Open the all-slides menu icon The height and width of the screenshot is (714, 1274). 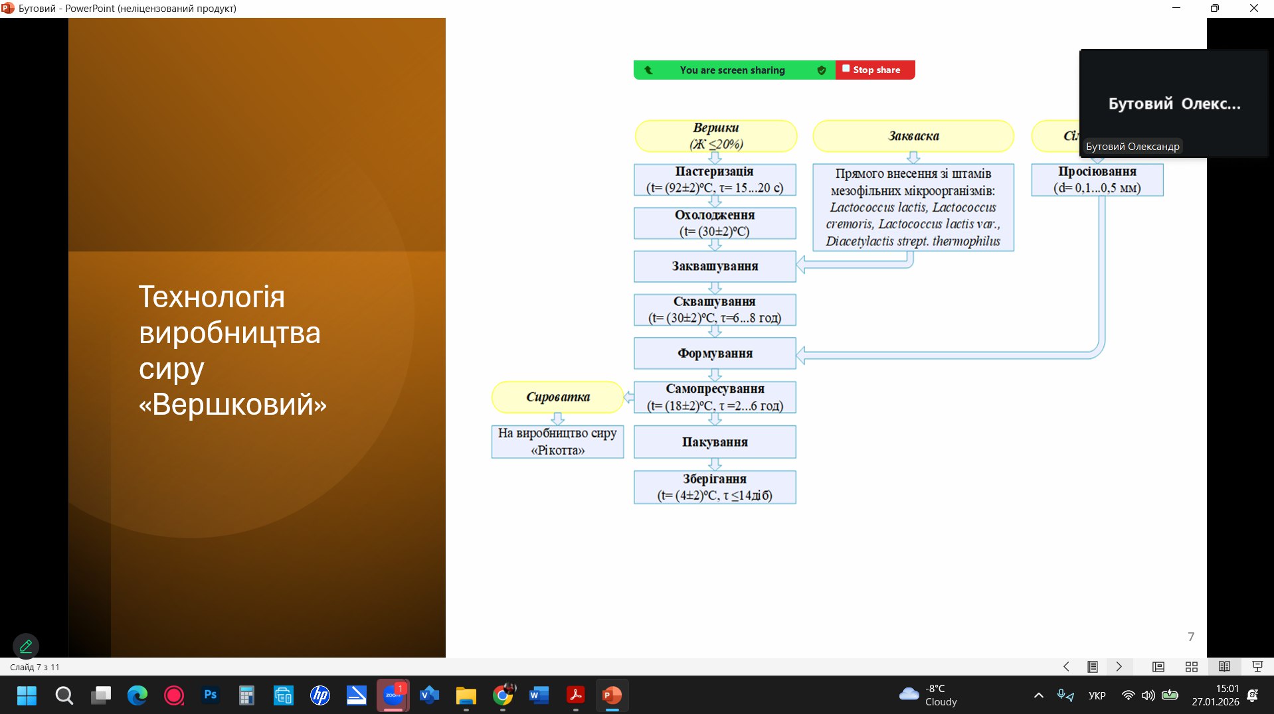pos(1093,667)
